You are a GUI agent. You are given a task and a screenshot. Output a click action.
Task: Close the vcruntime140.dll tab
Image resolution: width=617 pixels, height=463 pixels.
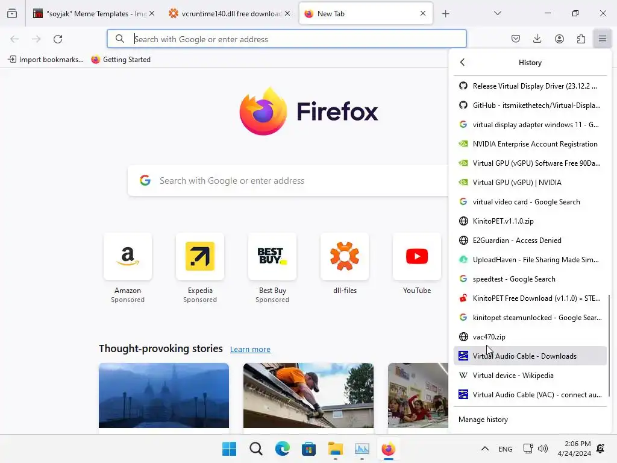[287, 13]
